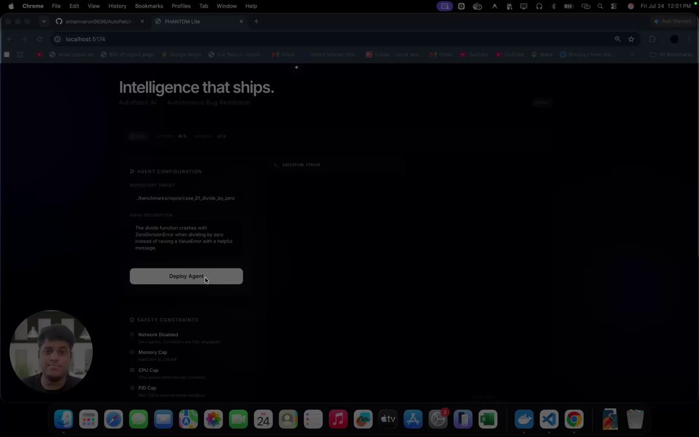Open Contacts from the Dock
This screenshot has width=699, height=437.
point(288,419)
